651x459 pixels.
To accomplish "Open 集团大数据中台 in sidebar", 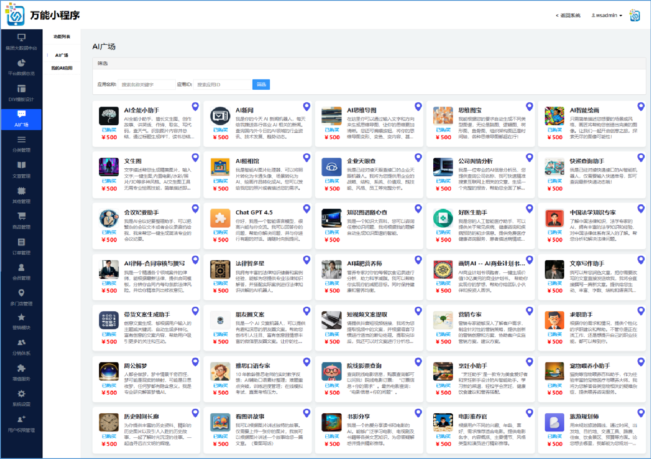I will coord(21,42).
